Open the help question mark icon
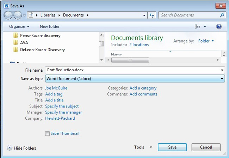 click(x=218, y=27)
